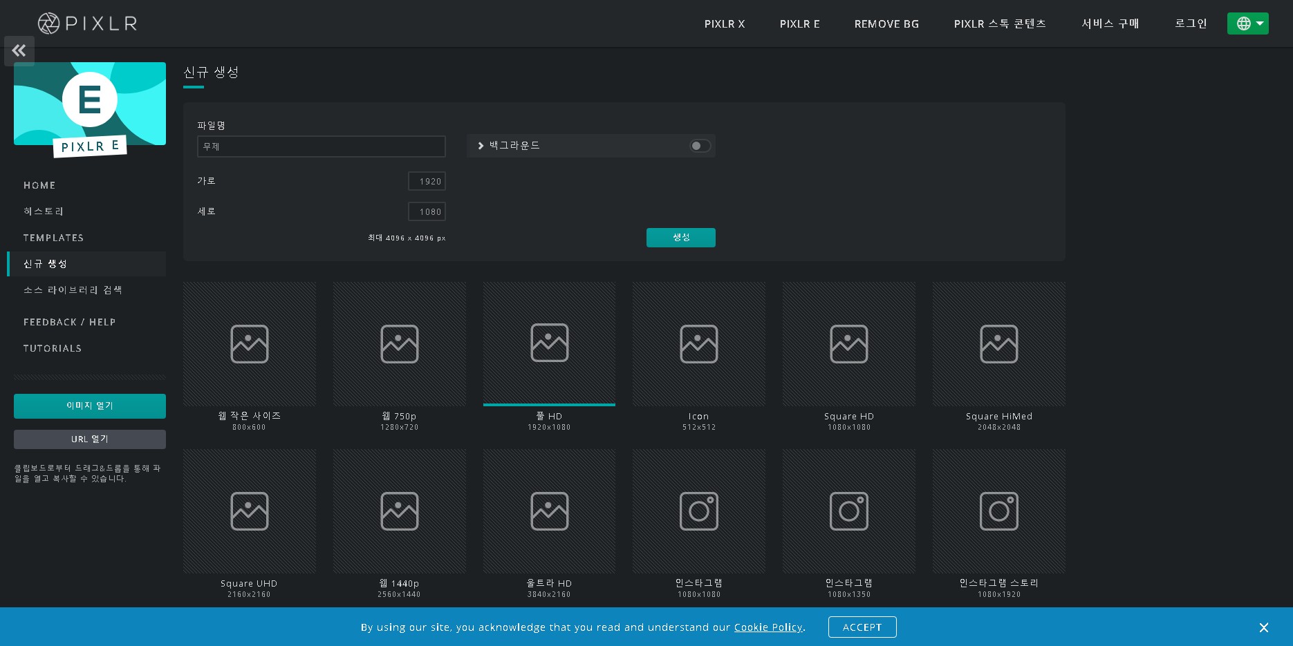This screenshot has height=646, width=1293.
Task: Select the 인스타그램 스토리 1080x1920 preset
Action: pos(999,524)
